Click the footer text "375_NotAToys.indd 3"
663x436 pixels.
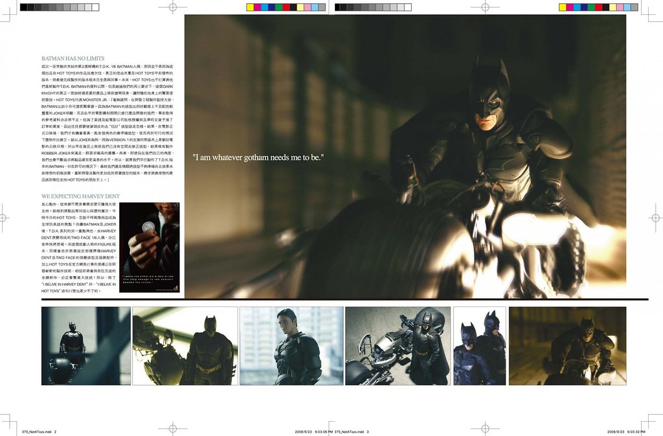point(352,431)
